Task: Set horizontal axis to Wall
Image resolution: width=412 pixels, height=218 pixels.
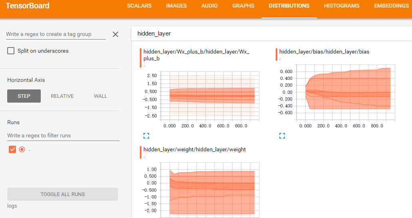Action: pyautogui.click(x=100, y=96)
